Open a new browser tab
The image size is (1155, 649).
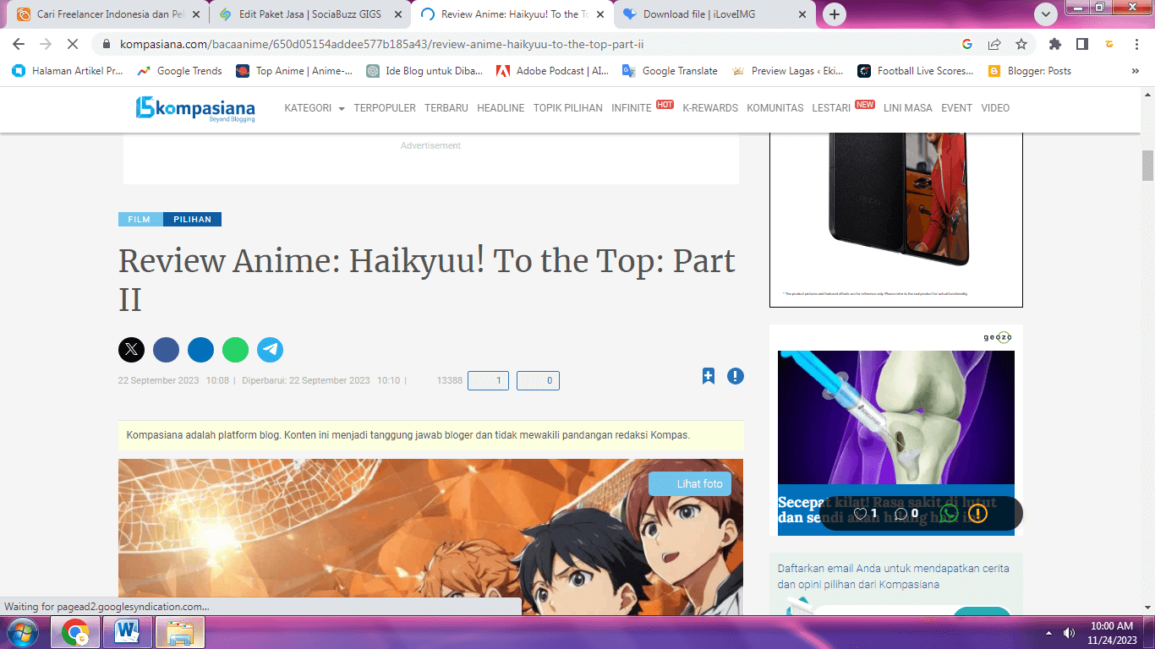pos(835,14)
